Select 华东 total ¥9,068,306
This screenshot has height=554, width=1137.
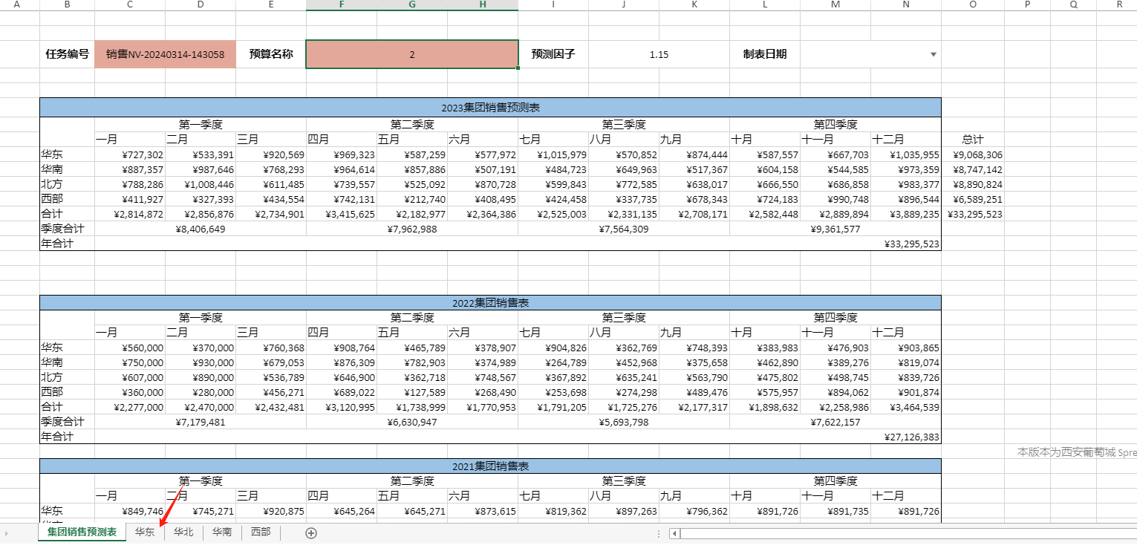coord(973,155)
